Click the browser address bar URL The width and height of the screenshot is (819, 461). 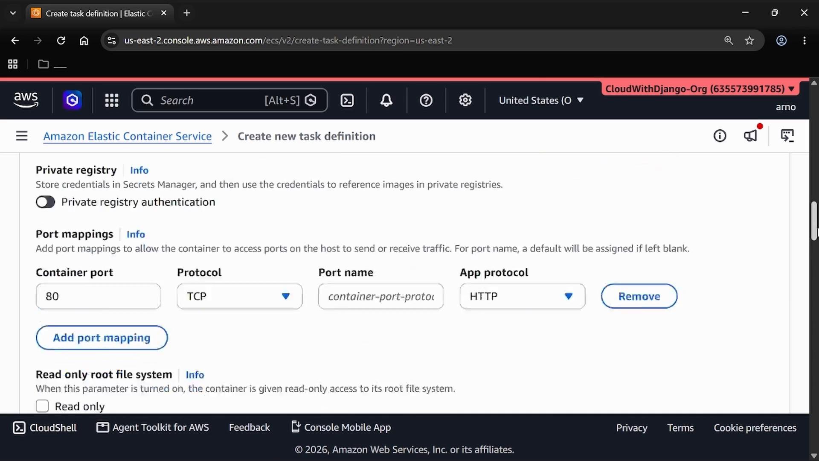(288, 41)
